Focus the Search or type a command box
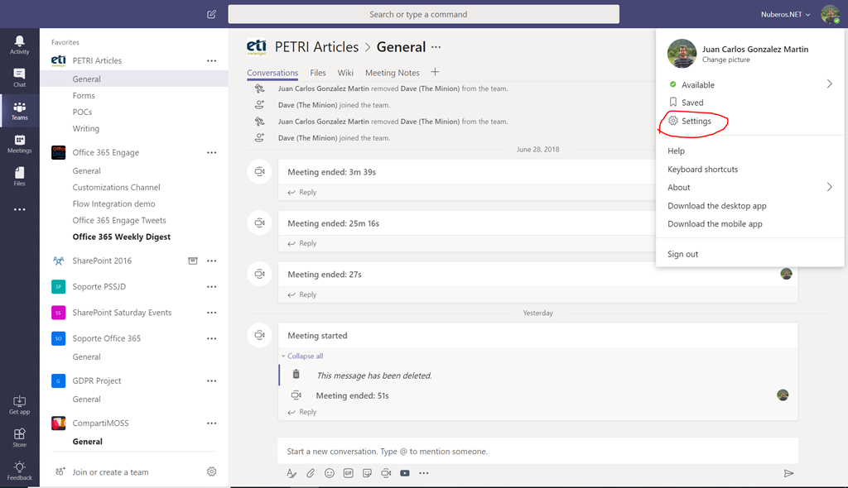 [x=423, y=14]
